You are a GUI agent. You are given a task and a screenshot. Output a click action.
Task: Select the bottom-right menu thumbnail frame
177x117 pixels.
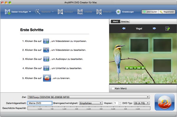[162, 66]
